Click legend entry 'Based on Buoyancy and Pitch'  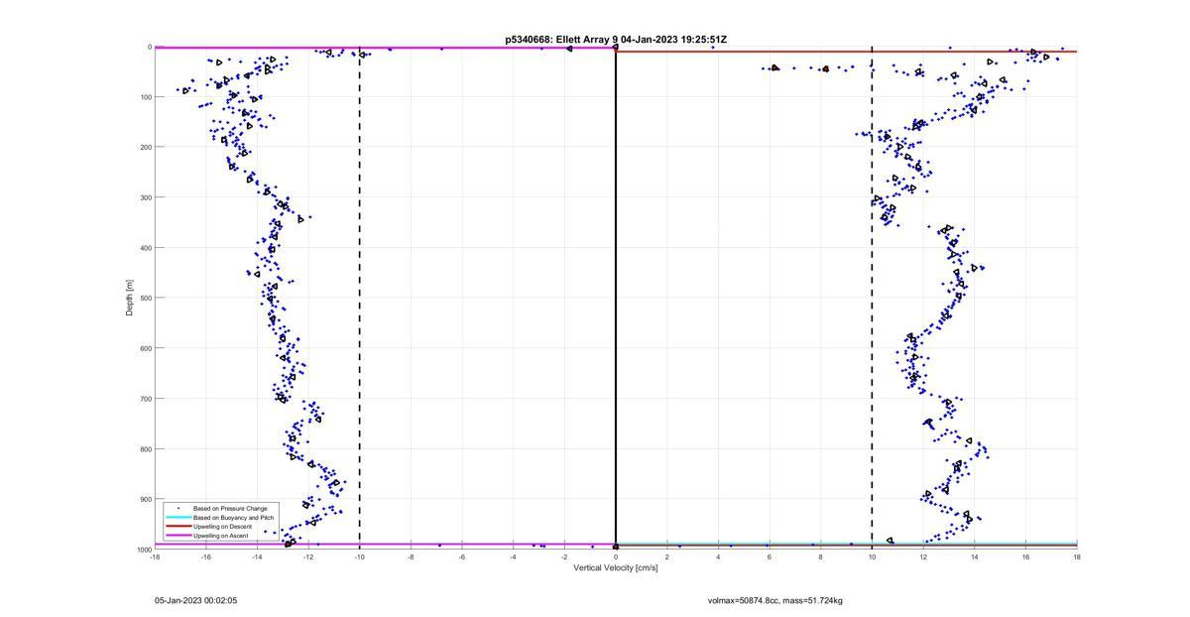234,518
